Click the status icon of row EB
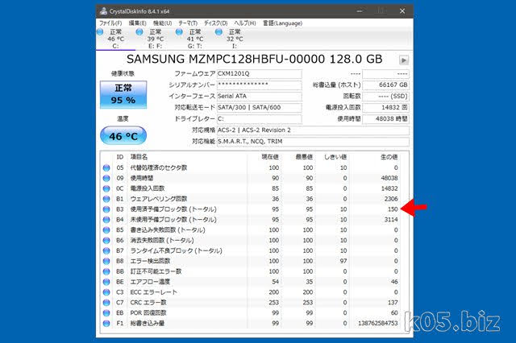 coord(106,313)
